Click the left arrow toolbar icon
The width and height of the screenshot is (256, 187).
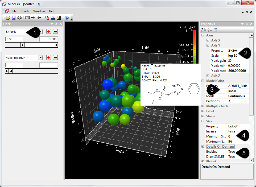pyautogui.click(x=39, y=18)
